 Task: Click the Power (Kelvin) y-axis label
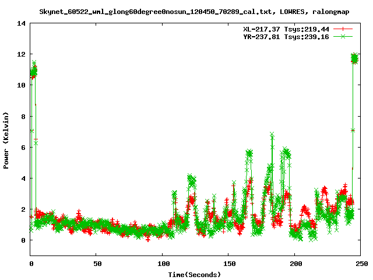tap(6, 141)
